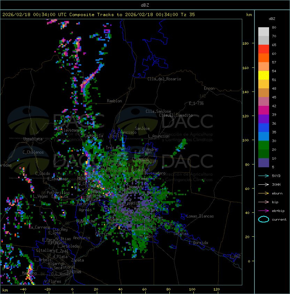Select the gold 48-51 dBZ swatch
The image size is (290, 294).
pyautogui.click(x=264, y=84)
